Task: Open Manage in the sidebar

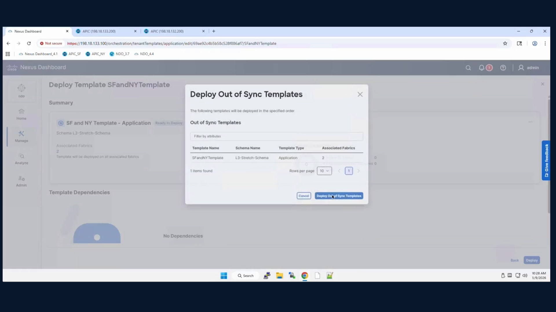Action: click(21, 136)
